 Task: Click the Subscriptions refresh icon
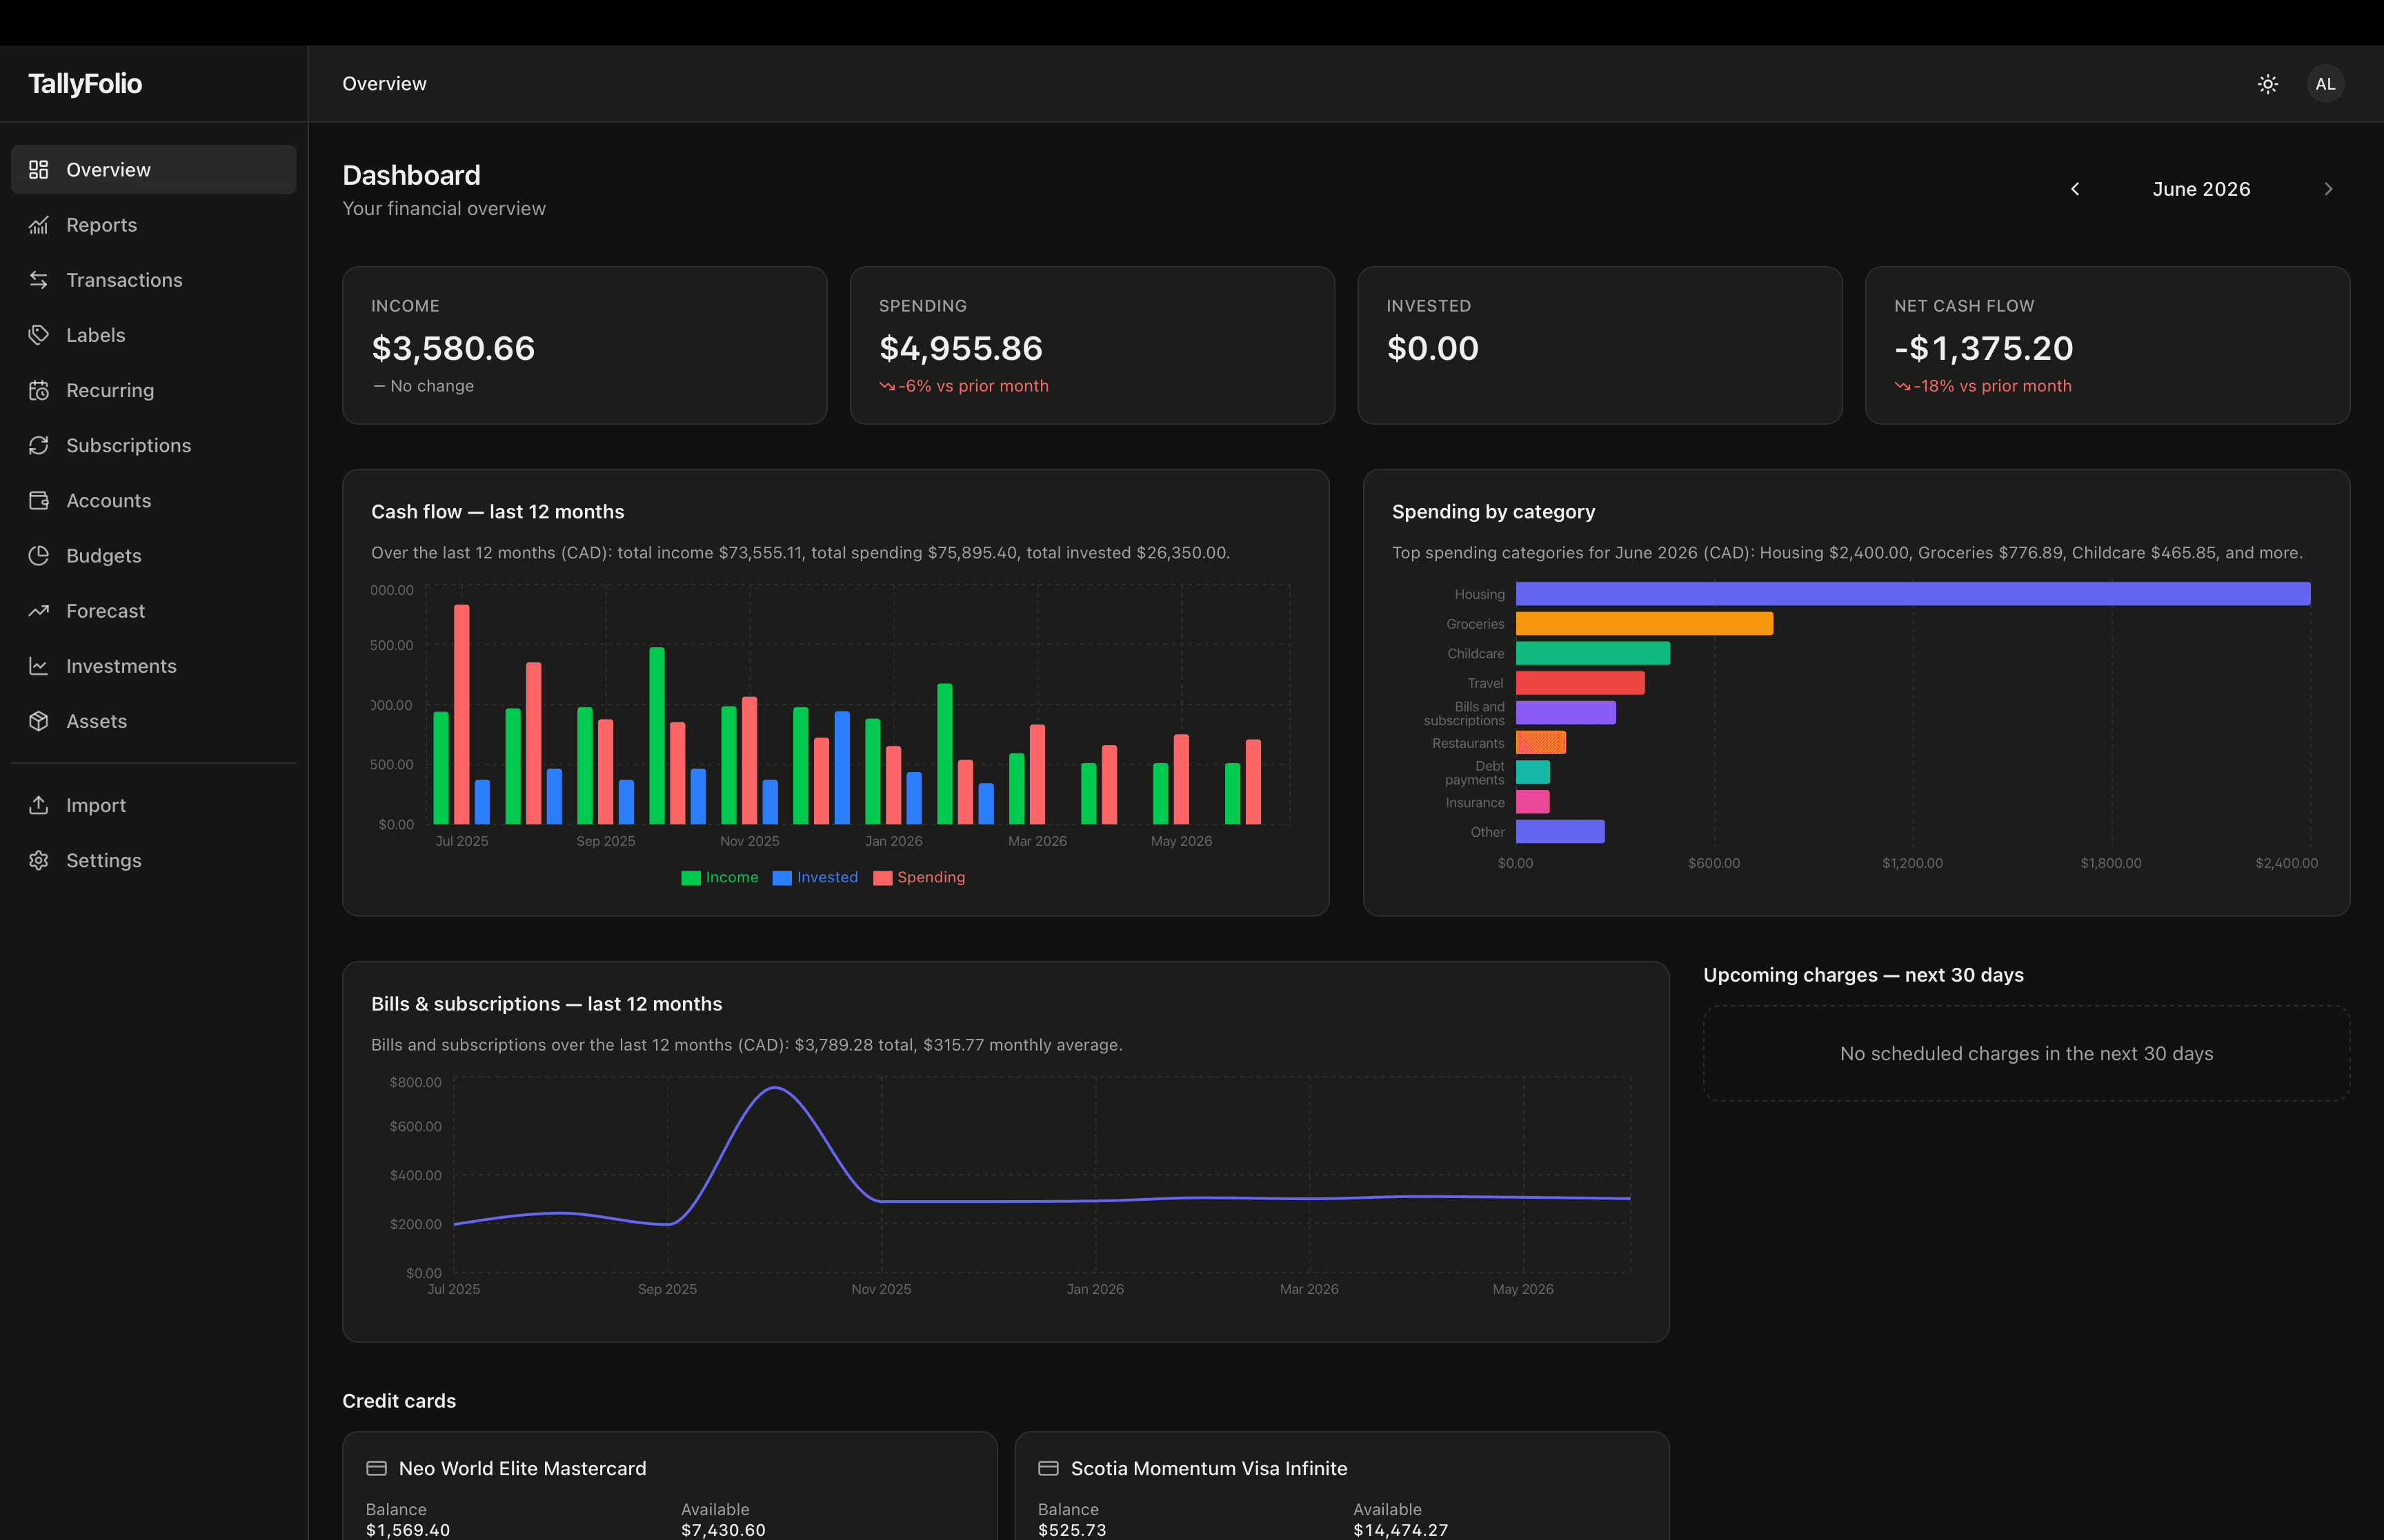point(38,445)
